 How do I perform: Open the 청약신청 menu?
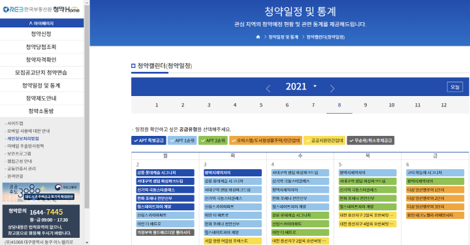[41, 34]
